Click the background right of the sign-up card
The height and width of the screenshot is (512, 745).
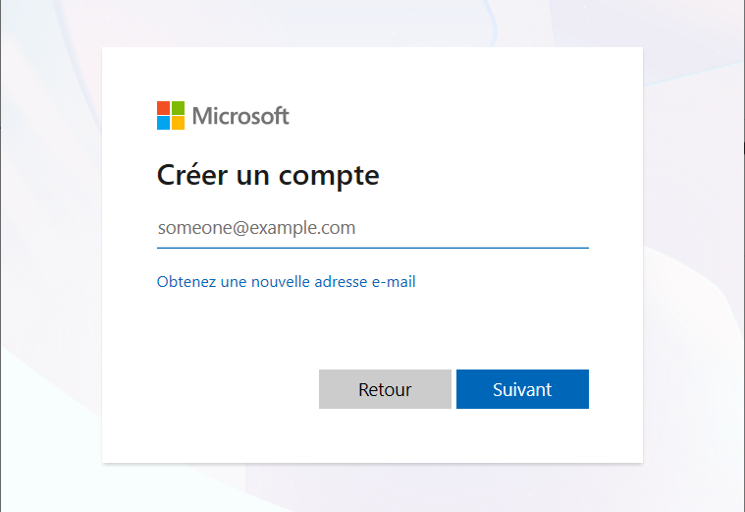(x=693, y=256)
